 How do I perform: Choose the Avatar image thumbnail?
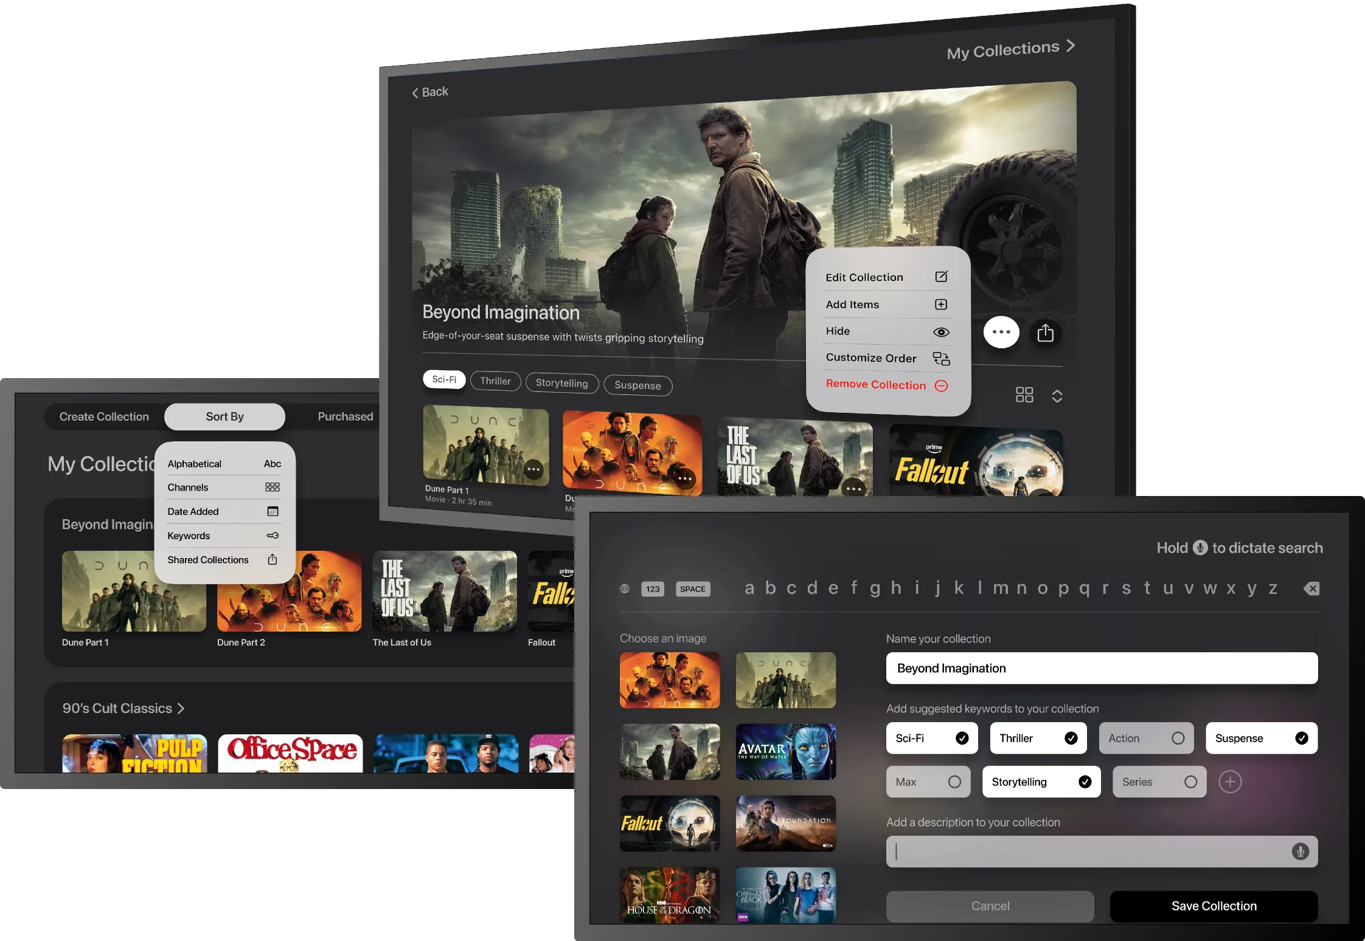785,751
